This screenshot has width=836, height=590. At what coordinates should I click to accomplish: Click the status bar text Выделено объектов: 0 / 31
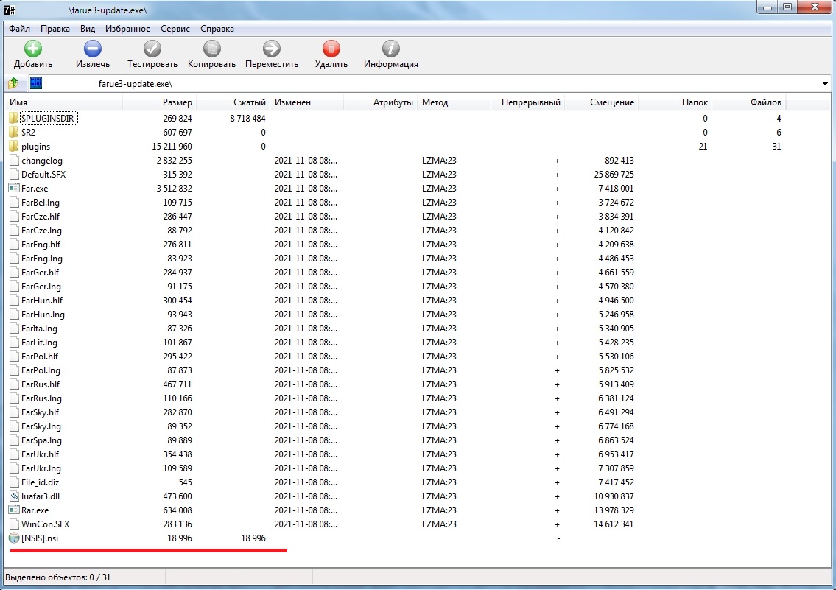click(x=58, y=577)
